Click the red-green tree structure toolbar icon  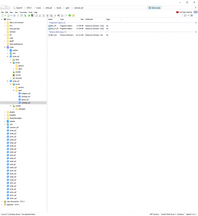click(25, 16)
